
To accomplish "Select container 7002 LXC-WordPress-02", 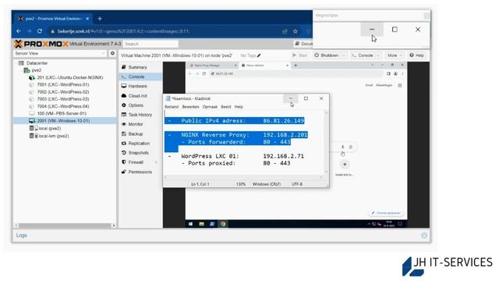I will [62, 92].
